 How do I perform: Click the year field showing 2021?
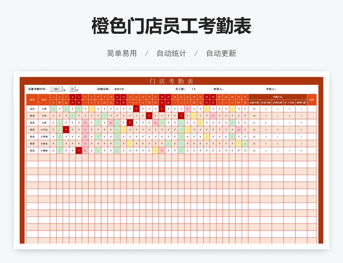pyautogui.click(x=56, y=89)
